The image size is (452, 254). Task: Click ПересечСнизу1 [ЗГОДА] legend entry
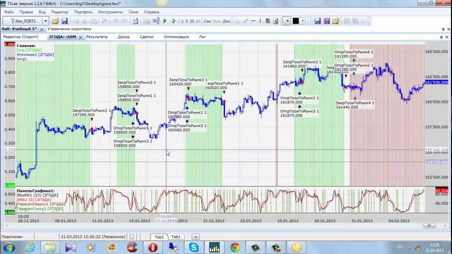40,209
